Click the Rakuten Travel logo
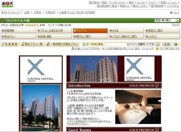The width and height of the screenshot is (181, 132). click(7, 5)
